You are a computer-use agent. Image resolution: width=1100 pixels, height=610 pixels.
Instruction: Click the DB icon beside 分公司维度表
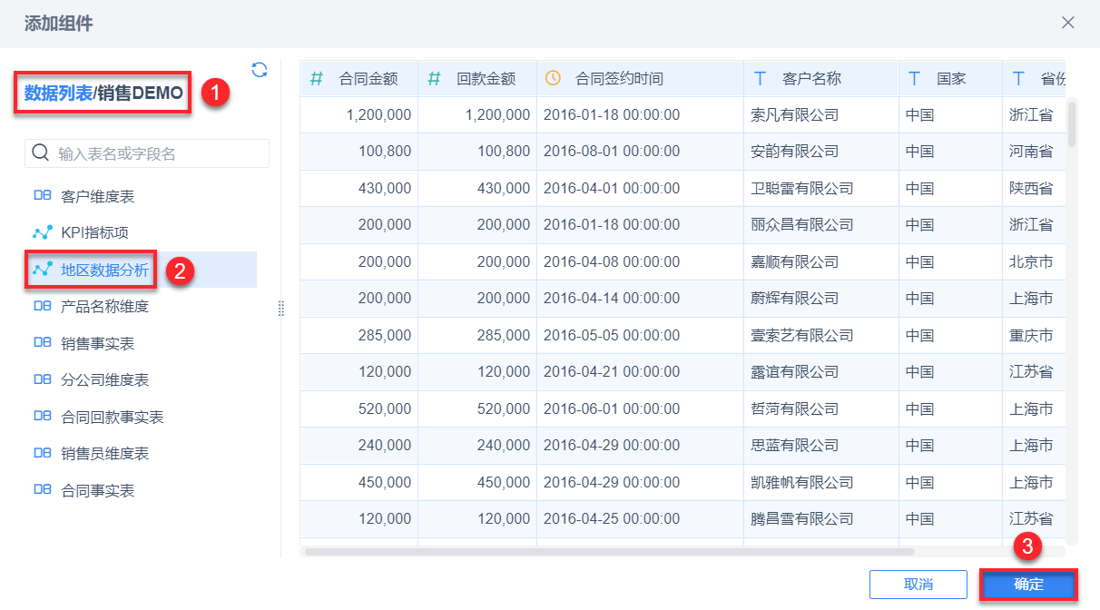tap(42, 379)
